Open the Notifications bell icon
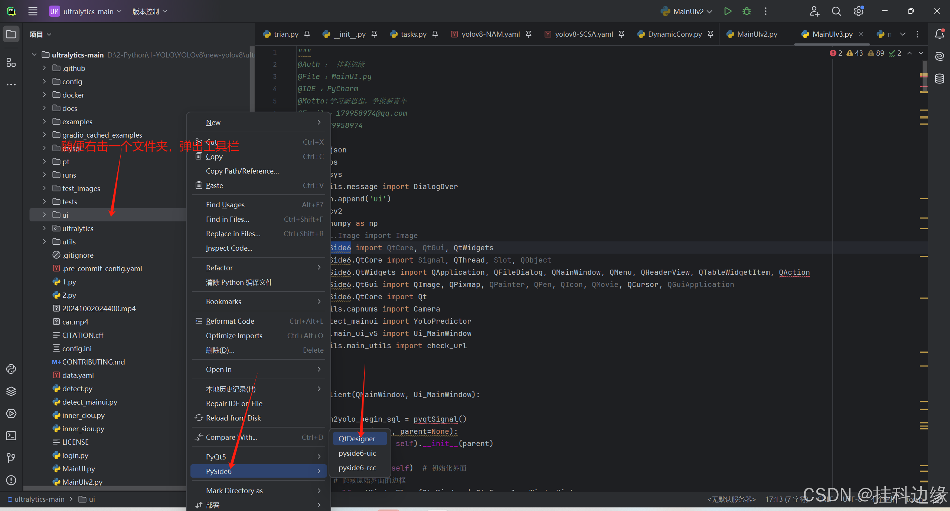950x511 pixels. tap(939, 34)
